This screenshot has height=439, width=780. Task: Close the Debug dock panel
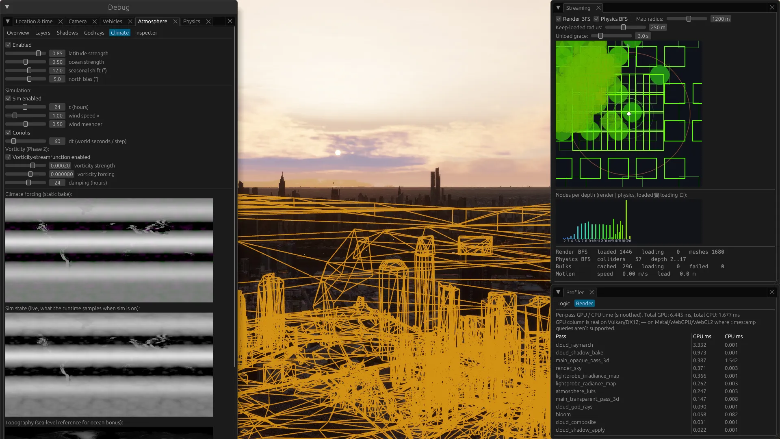click(x=230, y=21)
